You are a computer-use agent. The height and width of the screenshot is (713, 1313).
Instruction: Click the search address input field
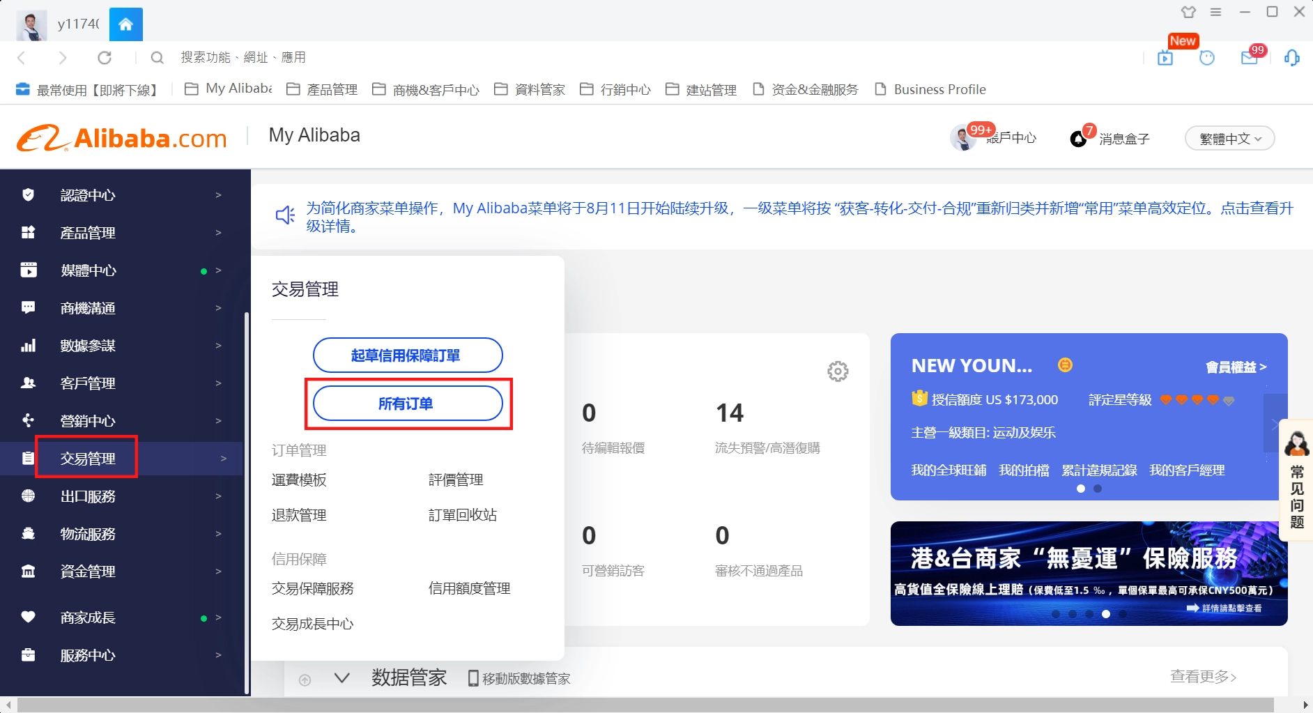coord(243,58)
